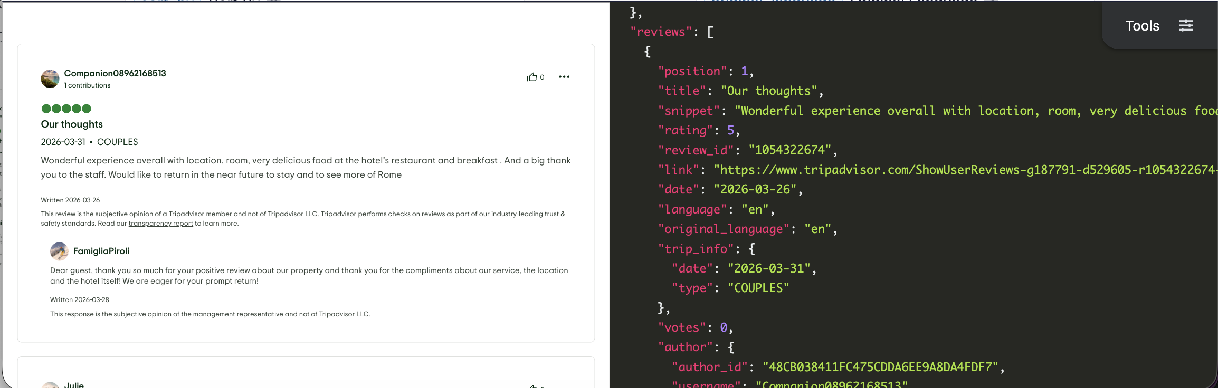This screenshot has height=388, width=1218.
Task: Click the JSON "author" key
Action: click(685, 347)
